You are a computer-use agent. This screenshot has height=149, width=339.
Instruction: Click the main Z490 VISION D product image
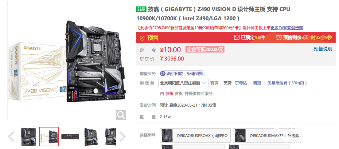pos(67,61)
